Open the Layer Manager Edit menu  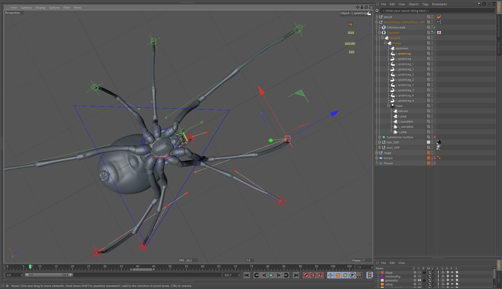(x=392, y=263)
